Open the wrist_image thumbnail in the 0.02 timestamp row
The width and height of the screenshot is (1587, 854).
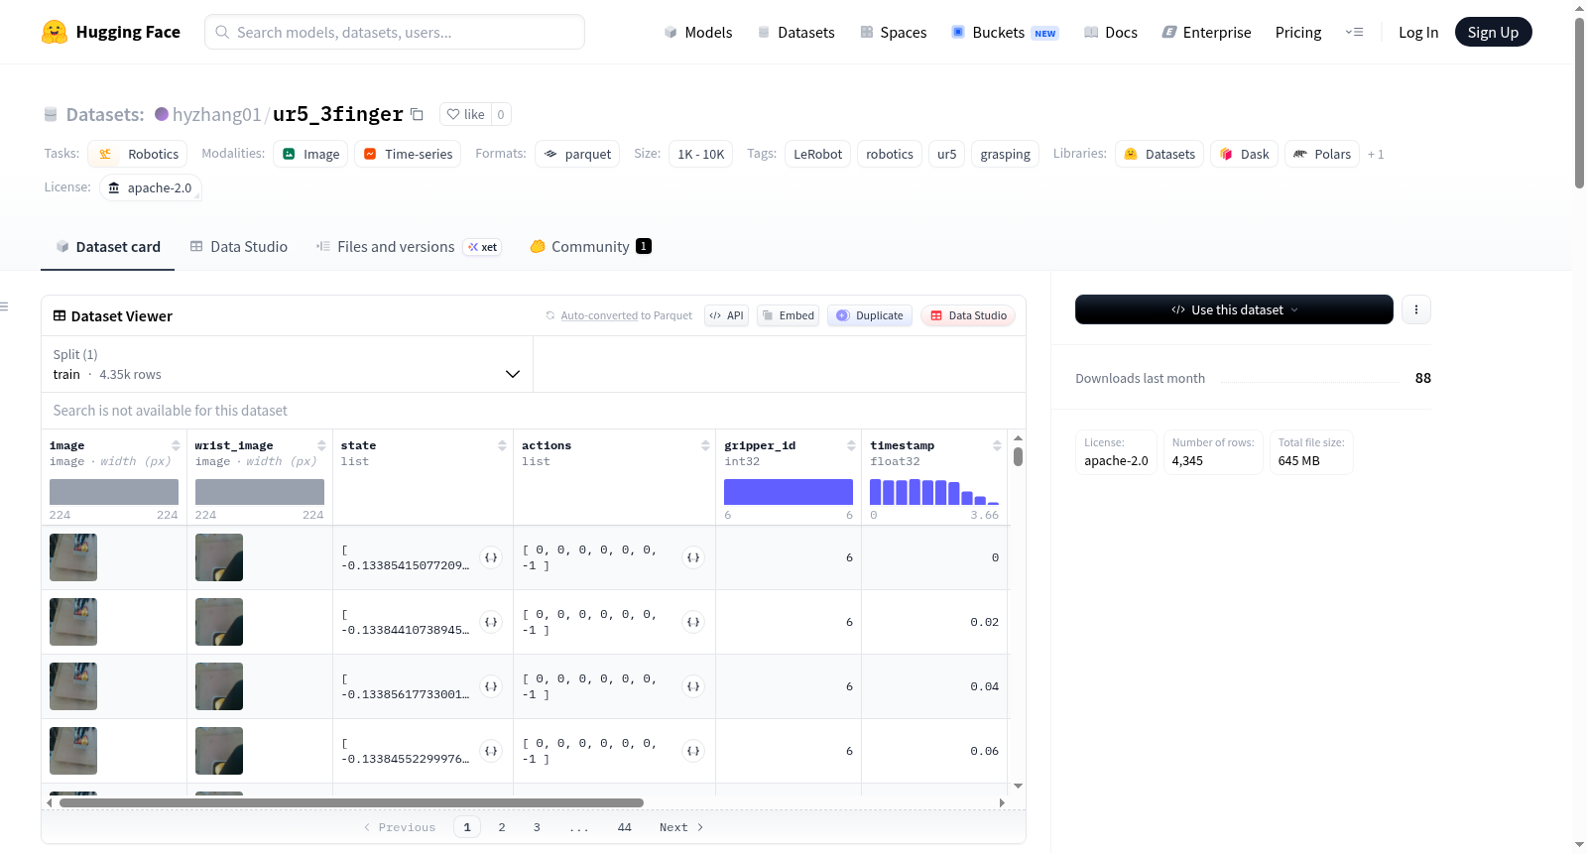[x=219, y=622]
